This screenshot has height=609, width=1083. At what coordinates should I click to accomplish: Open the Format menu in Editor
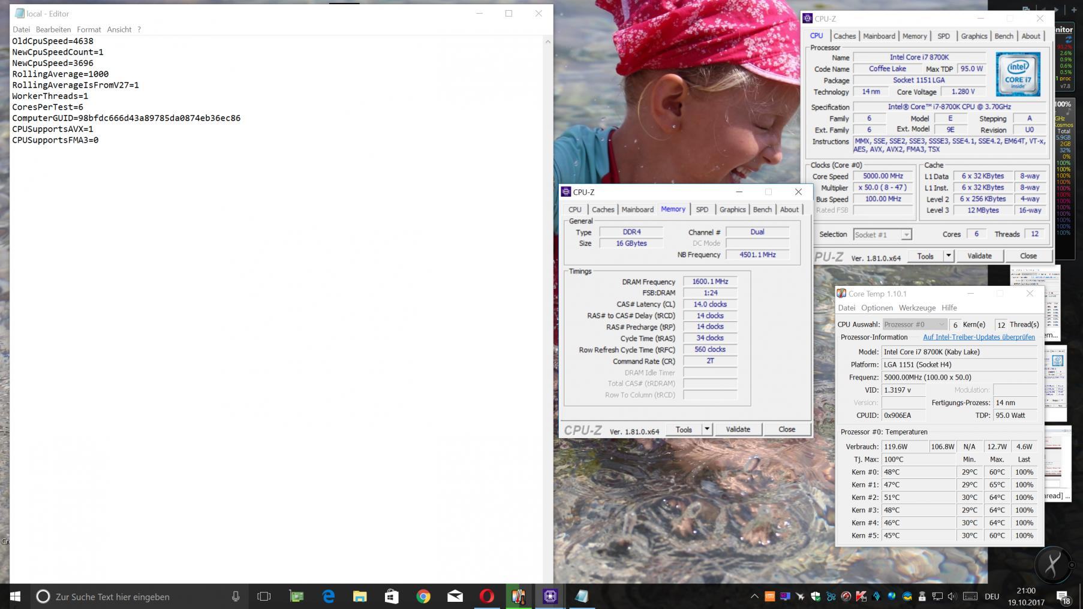(89, 29)
